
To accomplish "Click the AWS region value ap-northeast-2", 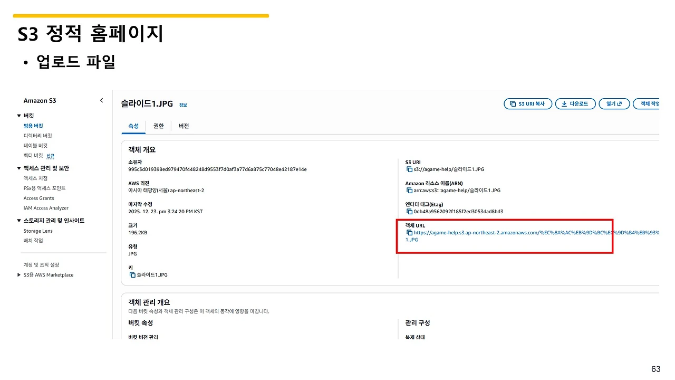I will click(166, 191).
